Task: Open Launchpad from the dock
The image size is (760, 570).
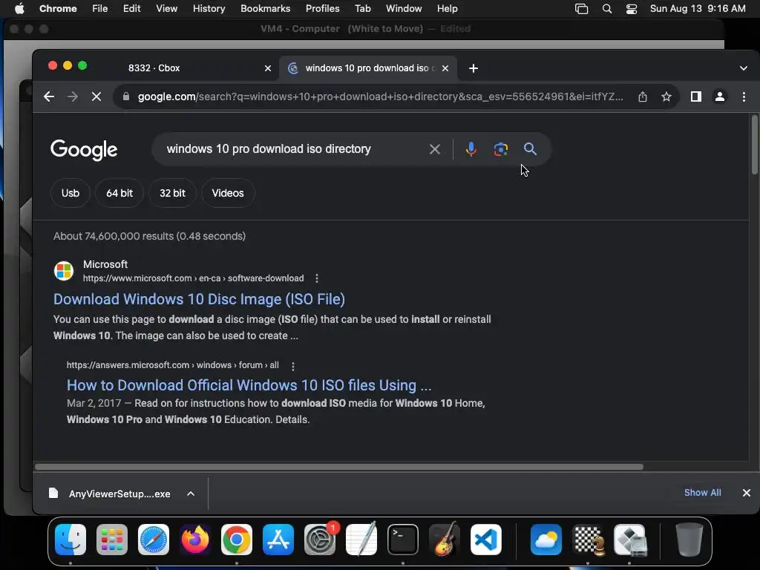Action: 112,540
